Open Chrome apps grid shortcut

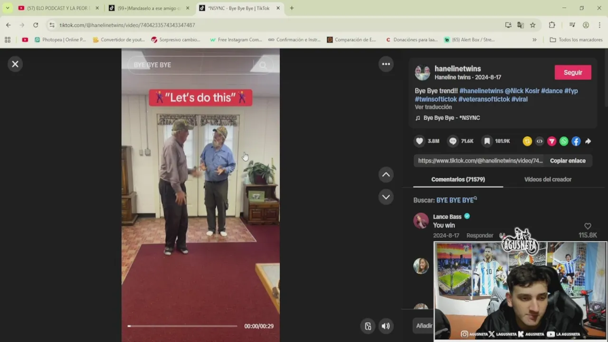coord(8,40)
